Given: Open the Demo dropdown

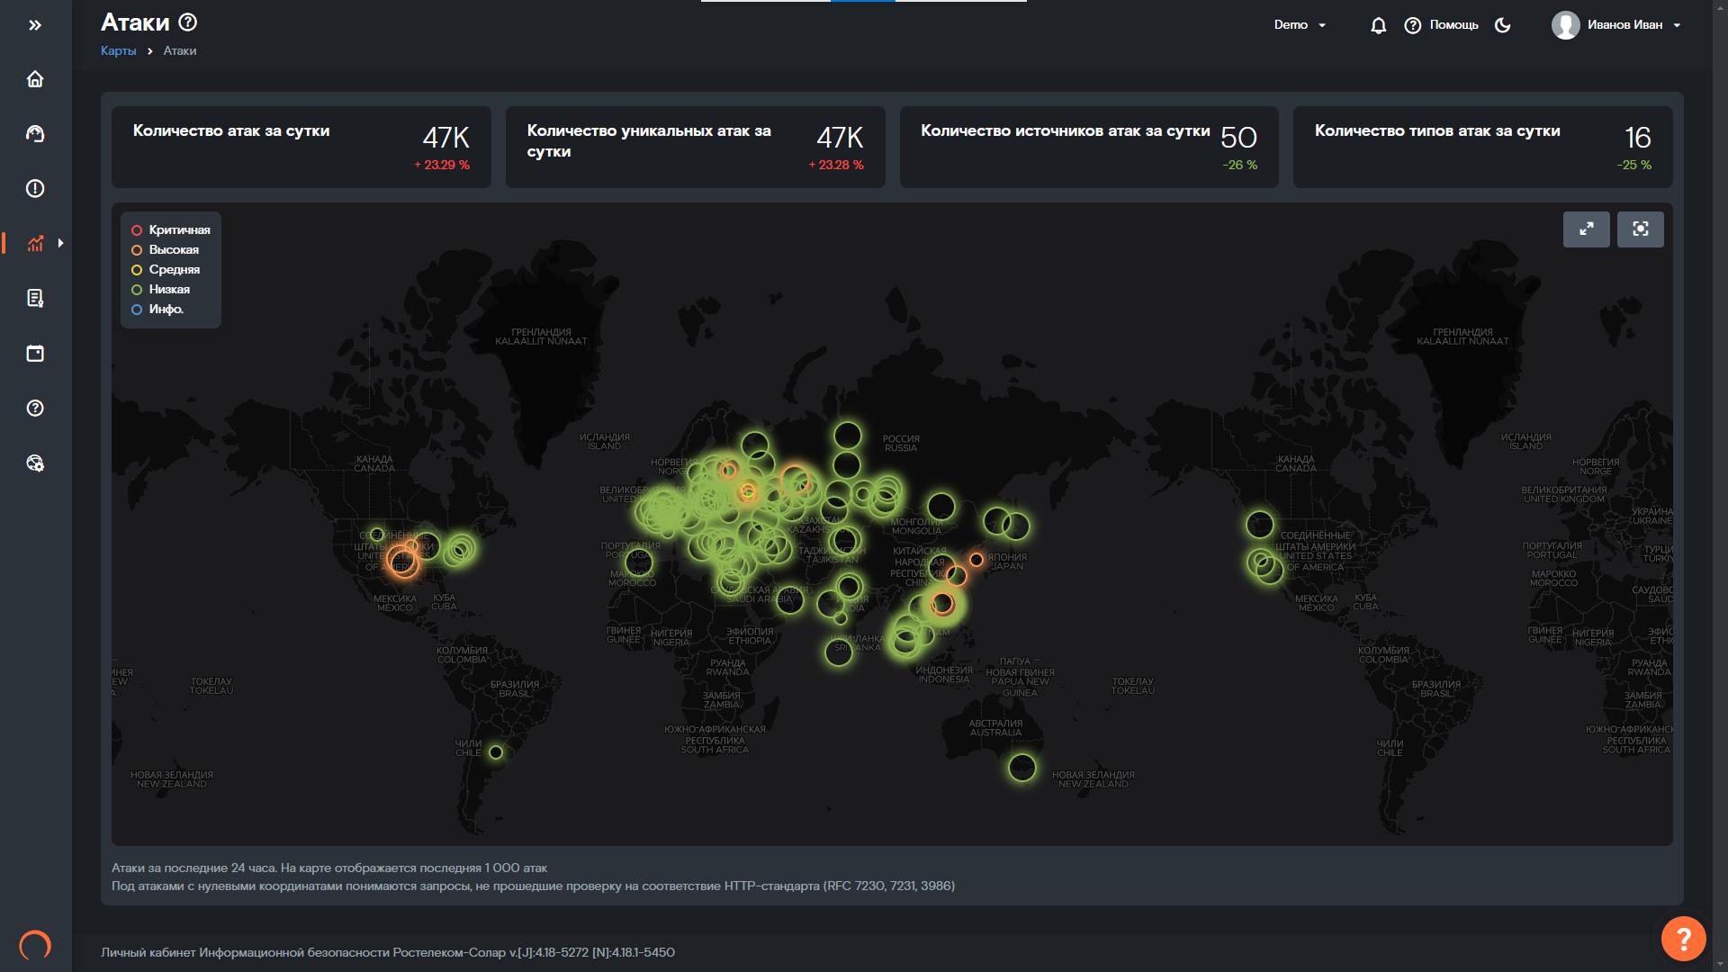Looking at the screenshot, I should (1300, 25).
